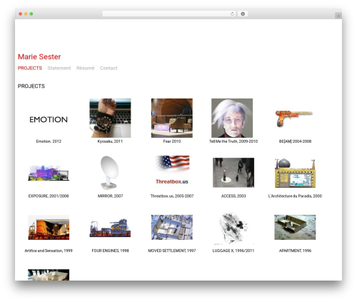The width and height of the screenshot is (357, 302).
Task: Open the EXPOSURE colorful building thumbnail
Action: click(x=49, y=173)
